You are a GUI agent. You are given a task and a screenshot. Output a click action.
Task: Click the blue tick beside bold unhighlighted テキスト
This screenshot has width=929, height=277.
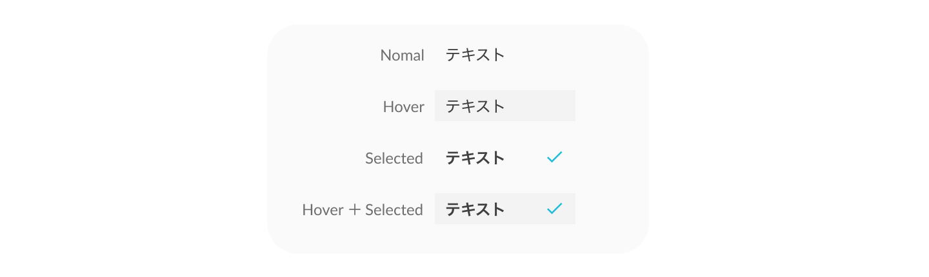(x=554, y=157)
